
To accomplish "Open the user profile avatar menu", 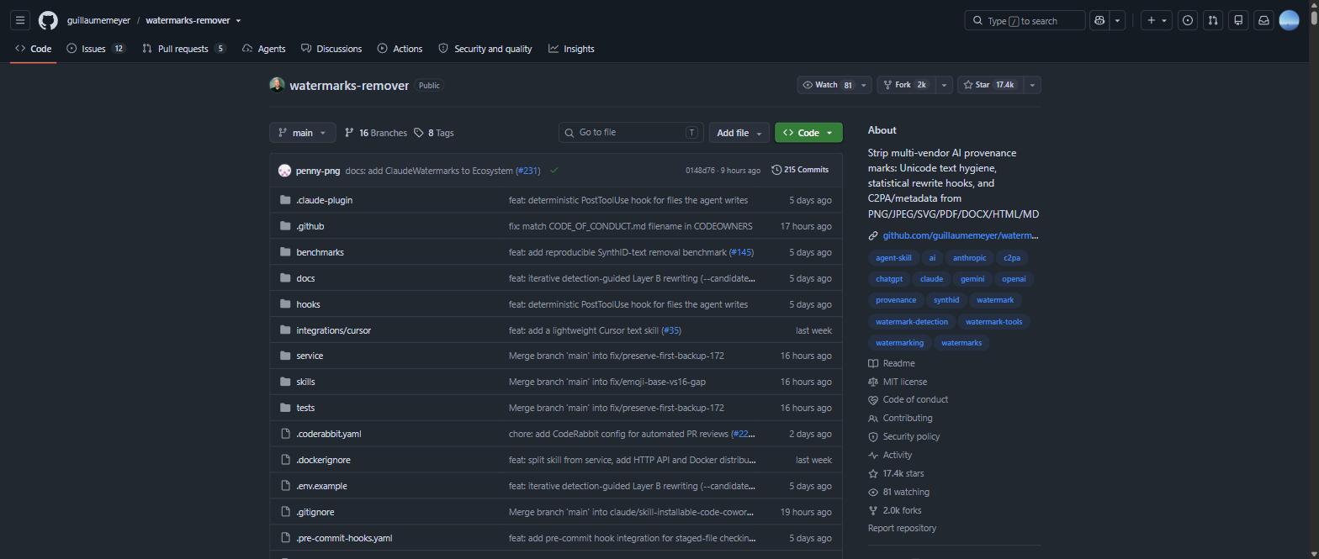I will [x=1289, y=20].
